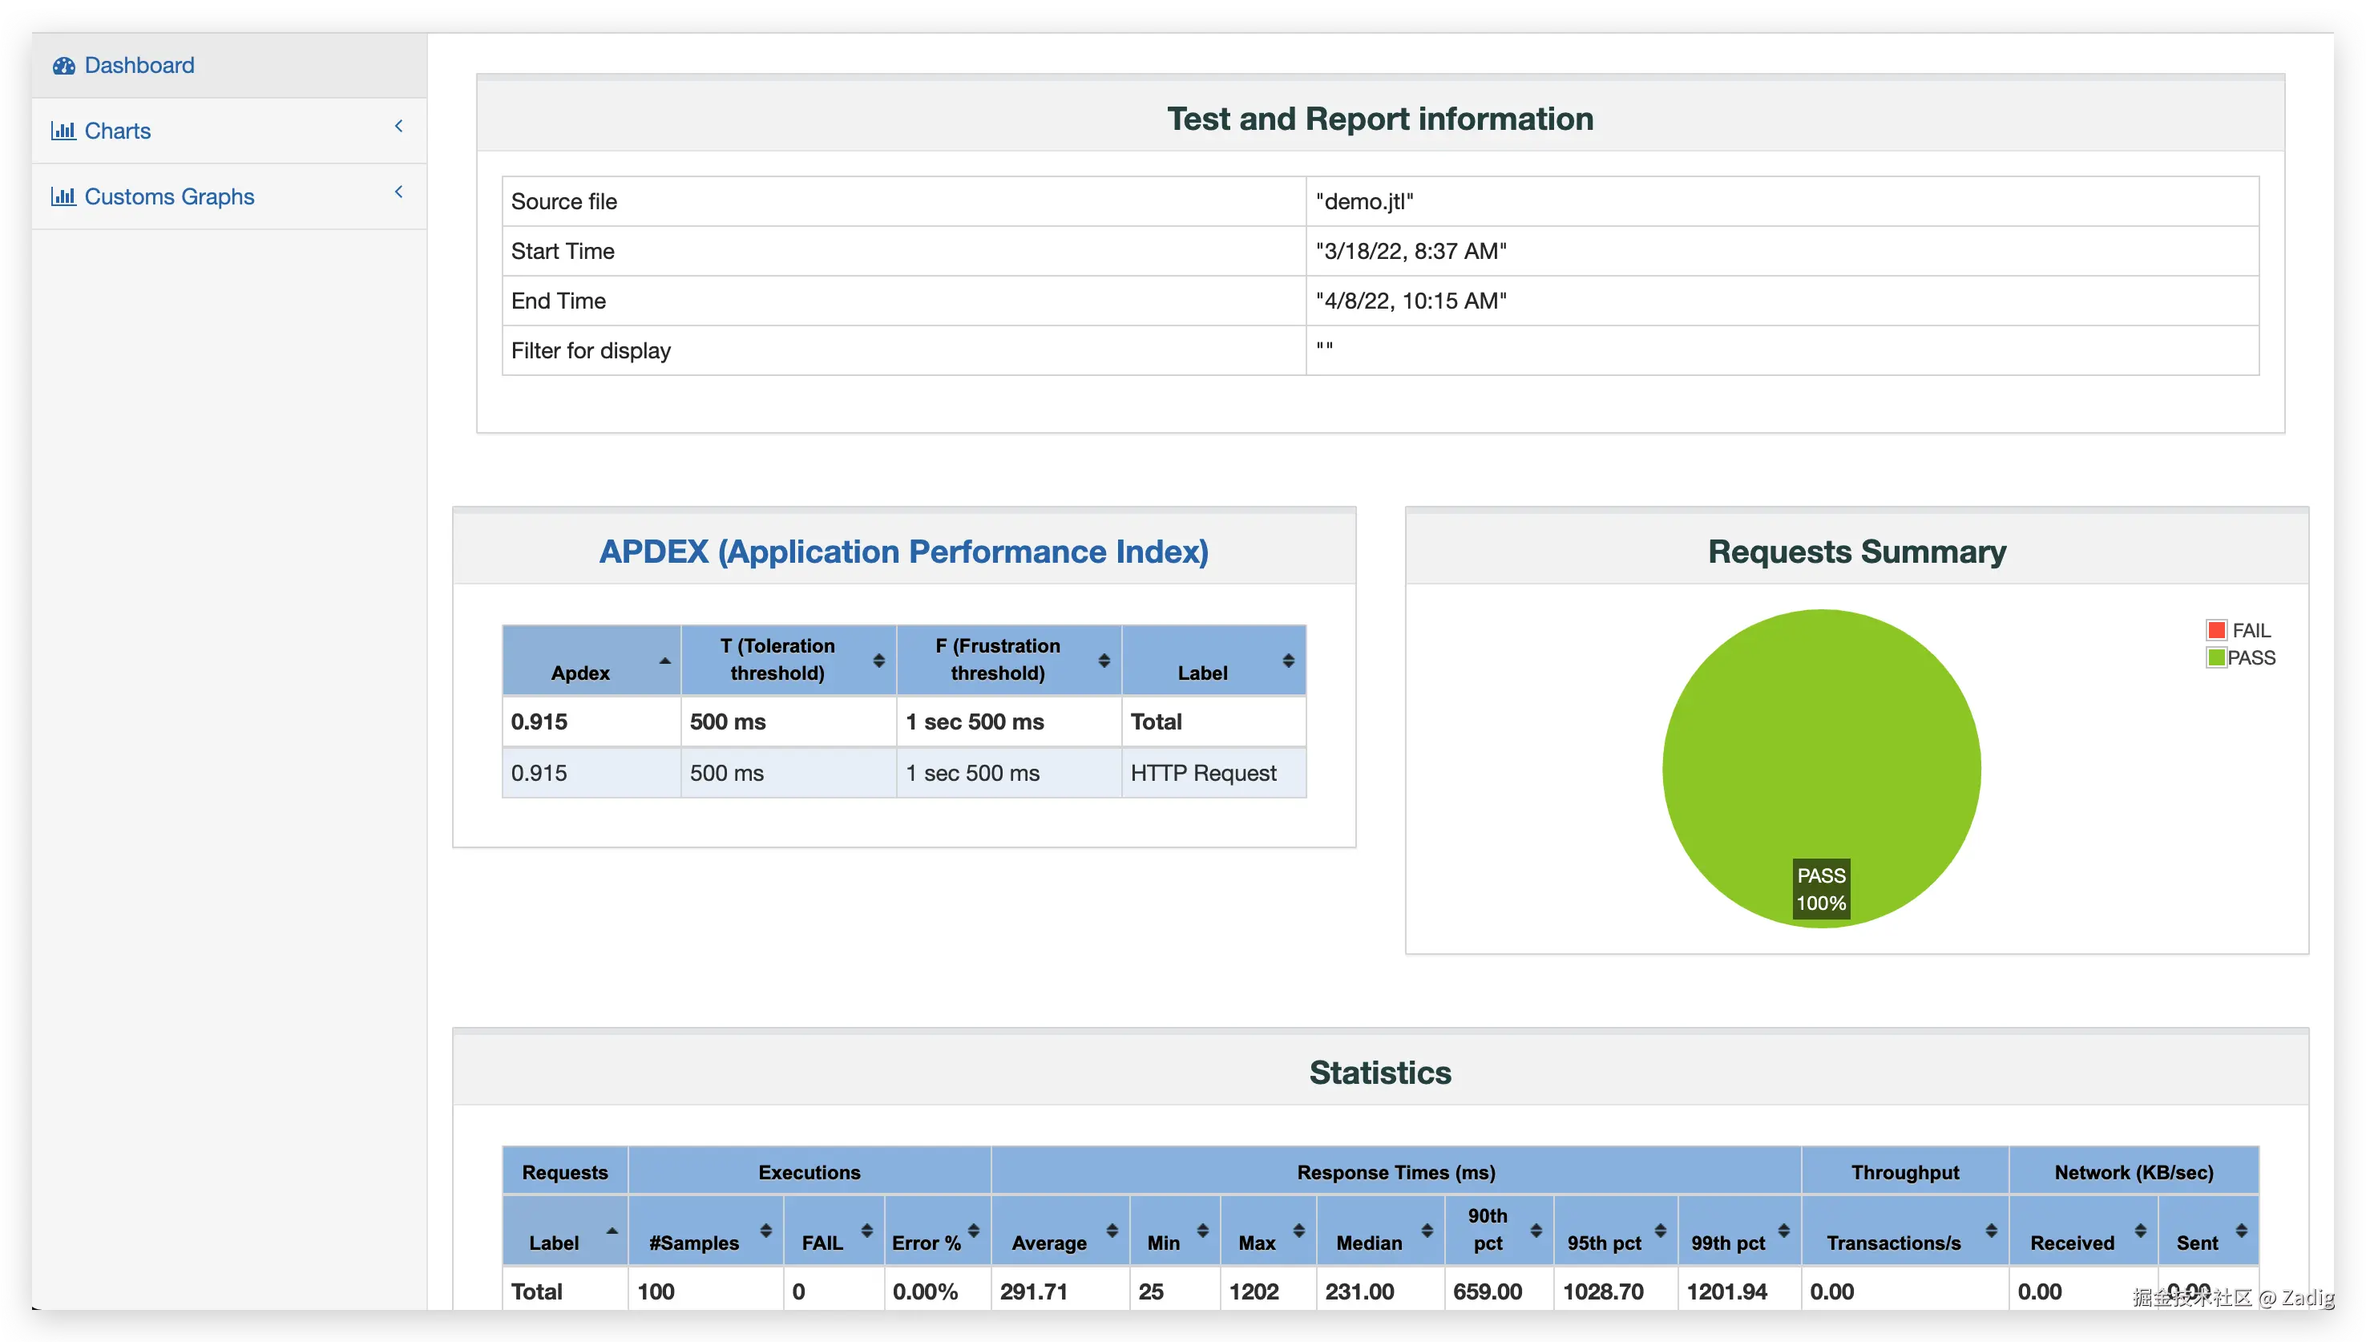Sort by Apdex column arrow
Viewport: 2366px width, 1342px height.
[664, 661]
